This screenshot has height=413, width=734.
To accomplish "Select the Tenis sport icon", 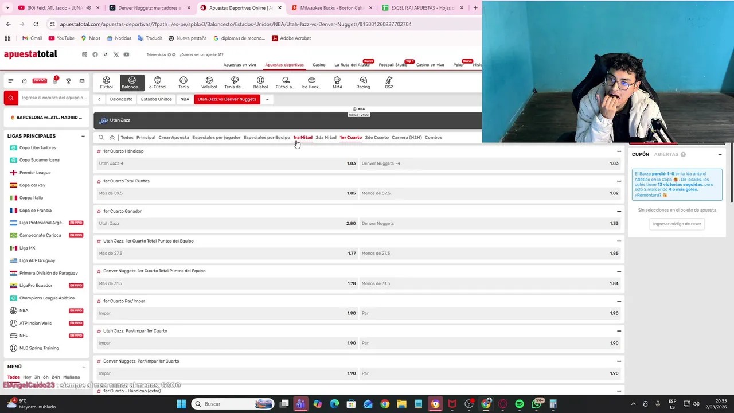I will 183,83.
